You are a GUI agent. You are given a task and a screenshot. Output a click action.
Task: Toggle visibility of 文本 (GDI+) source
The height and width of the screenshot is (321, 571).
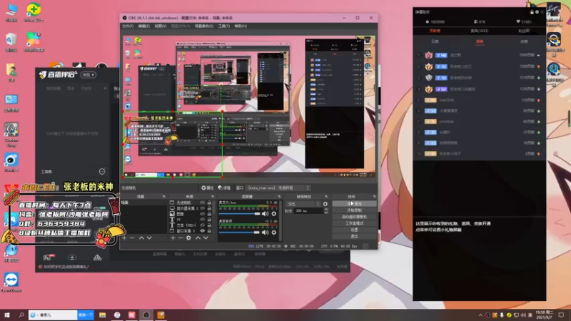pos(203,225)
